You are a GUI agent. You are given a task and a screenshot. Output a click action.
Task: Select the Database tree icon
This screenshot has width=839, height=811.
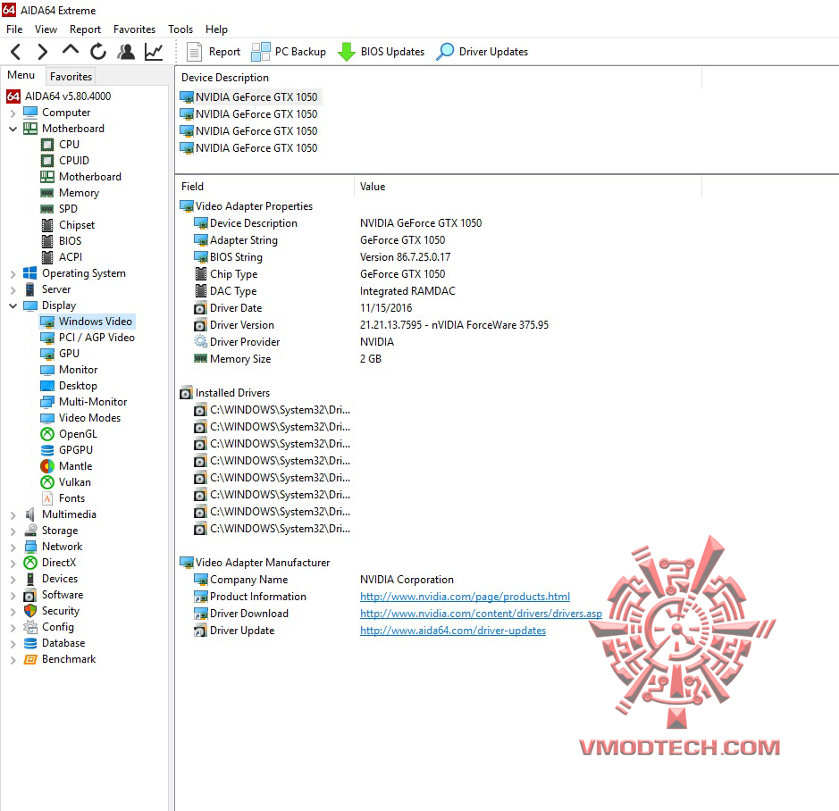30,644
